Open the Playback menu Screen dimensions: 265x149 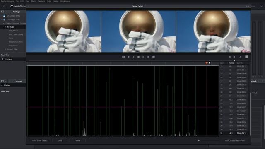[x=41, y=1]
